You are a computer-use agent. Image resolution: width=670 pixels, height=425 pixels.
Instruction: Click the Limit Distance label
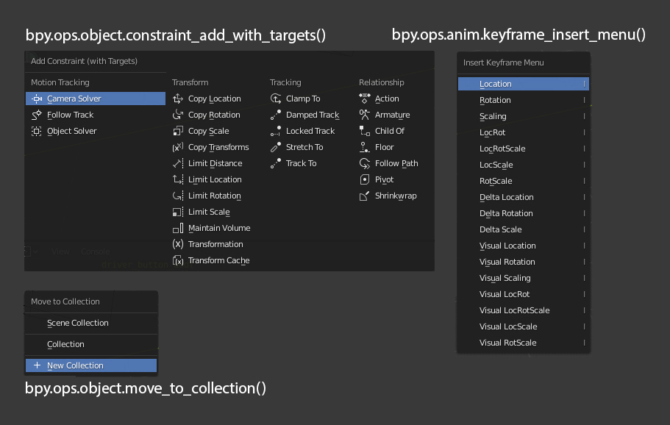(x=215, y=163)
